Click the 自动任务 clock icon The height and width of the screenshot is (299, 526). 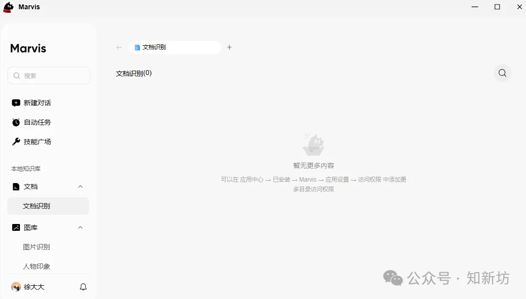point(16,122)
